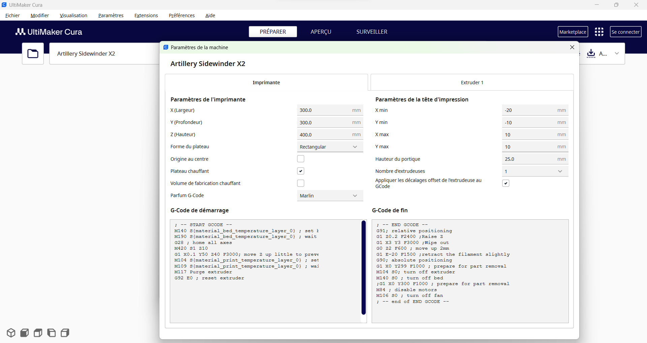Click the X max input field

point(535,134)
